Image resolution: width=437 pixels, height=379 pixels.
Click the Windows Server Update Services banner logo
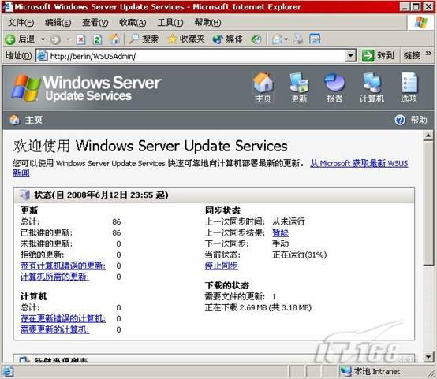pos(86,87)
